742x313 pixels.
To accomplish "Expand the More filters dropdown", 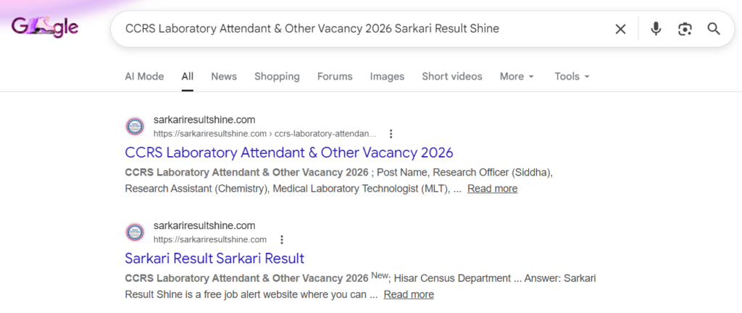I will coord(517,76).
